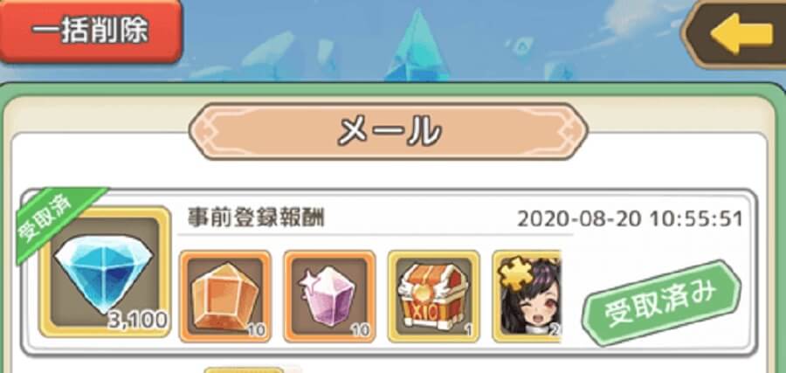
Task: Open the X10 treasure chest reward
Action: [433, 296]
